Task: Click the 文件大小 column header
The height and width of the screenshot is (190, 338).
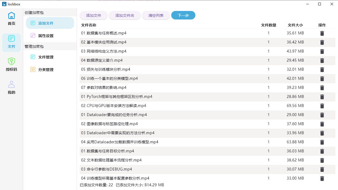Action: [295, 25]
